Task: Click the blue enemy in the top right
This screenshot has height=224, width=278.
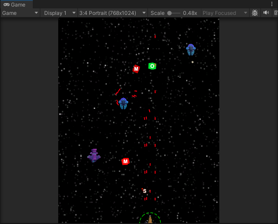Action: coord(190,49)
